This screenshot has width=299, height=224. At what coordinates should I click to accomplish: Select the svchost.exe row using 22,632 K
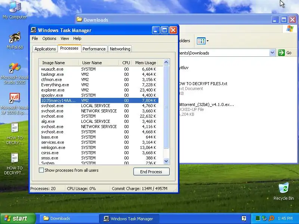pos(99,116)
